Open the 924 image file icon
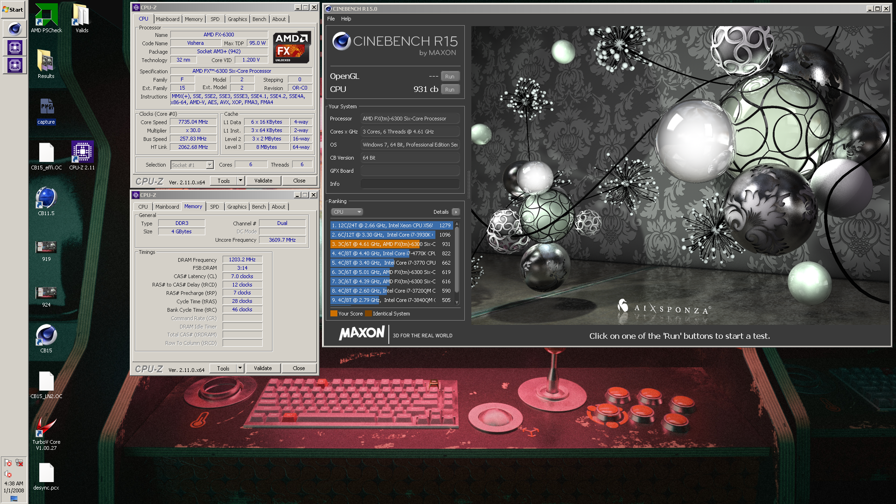The height and width of the screenshot is (504, 896). [46, 296]
